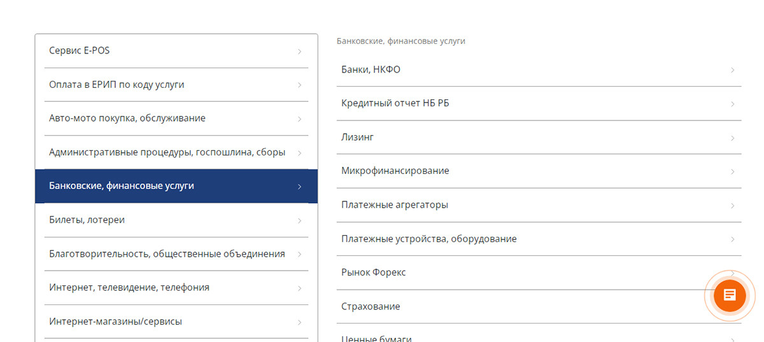Click chevron beside Интернет-магазины/сервисы
Screen dimensions: 764x342
tap(299, 322)
